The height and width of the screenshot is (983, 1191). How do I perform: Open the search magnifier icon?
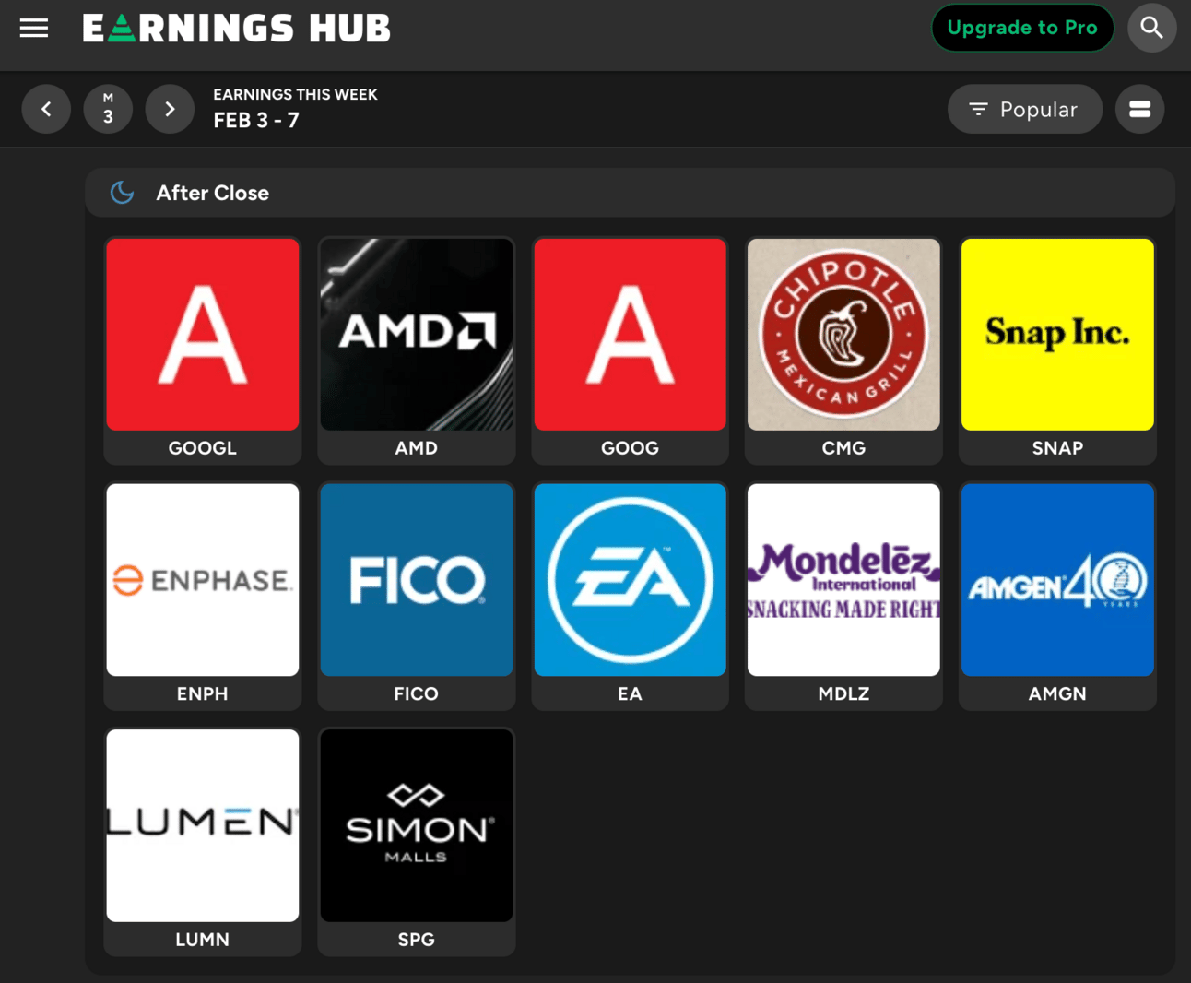point(1151,28)
